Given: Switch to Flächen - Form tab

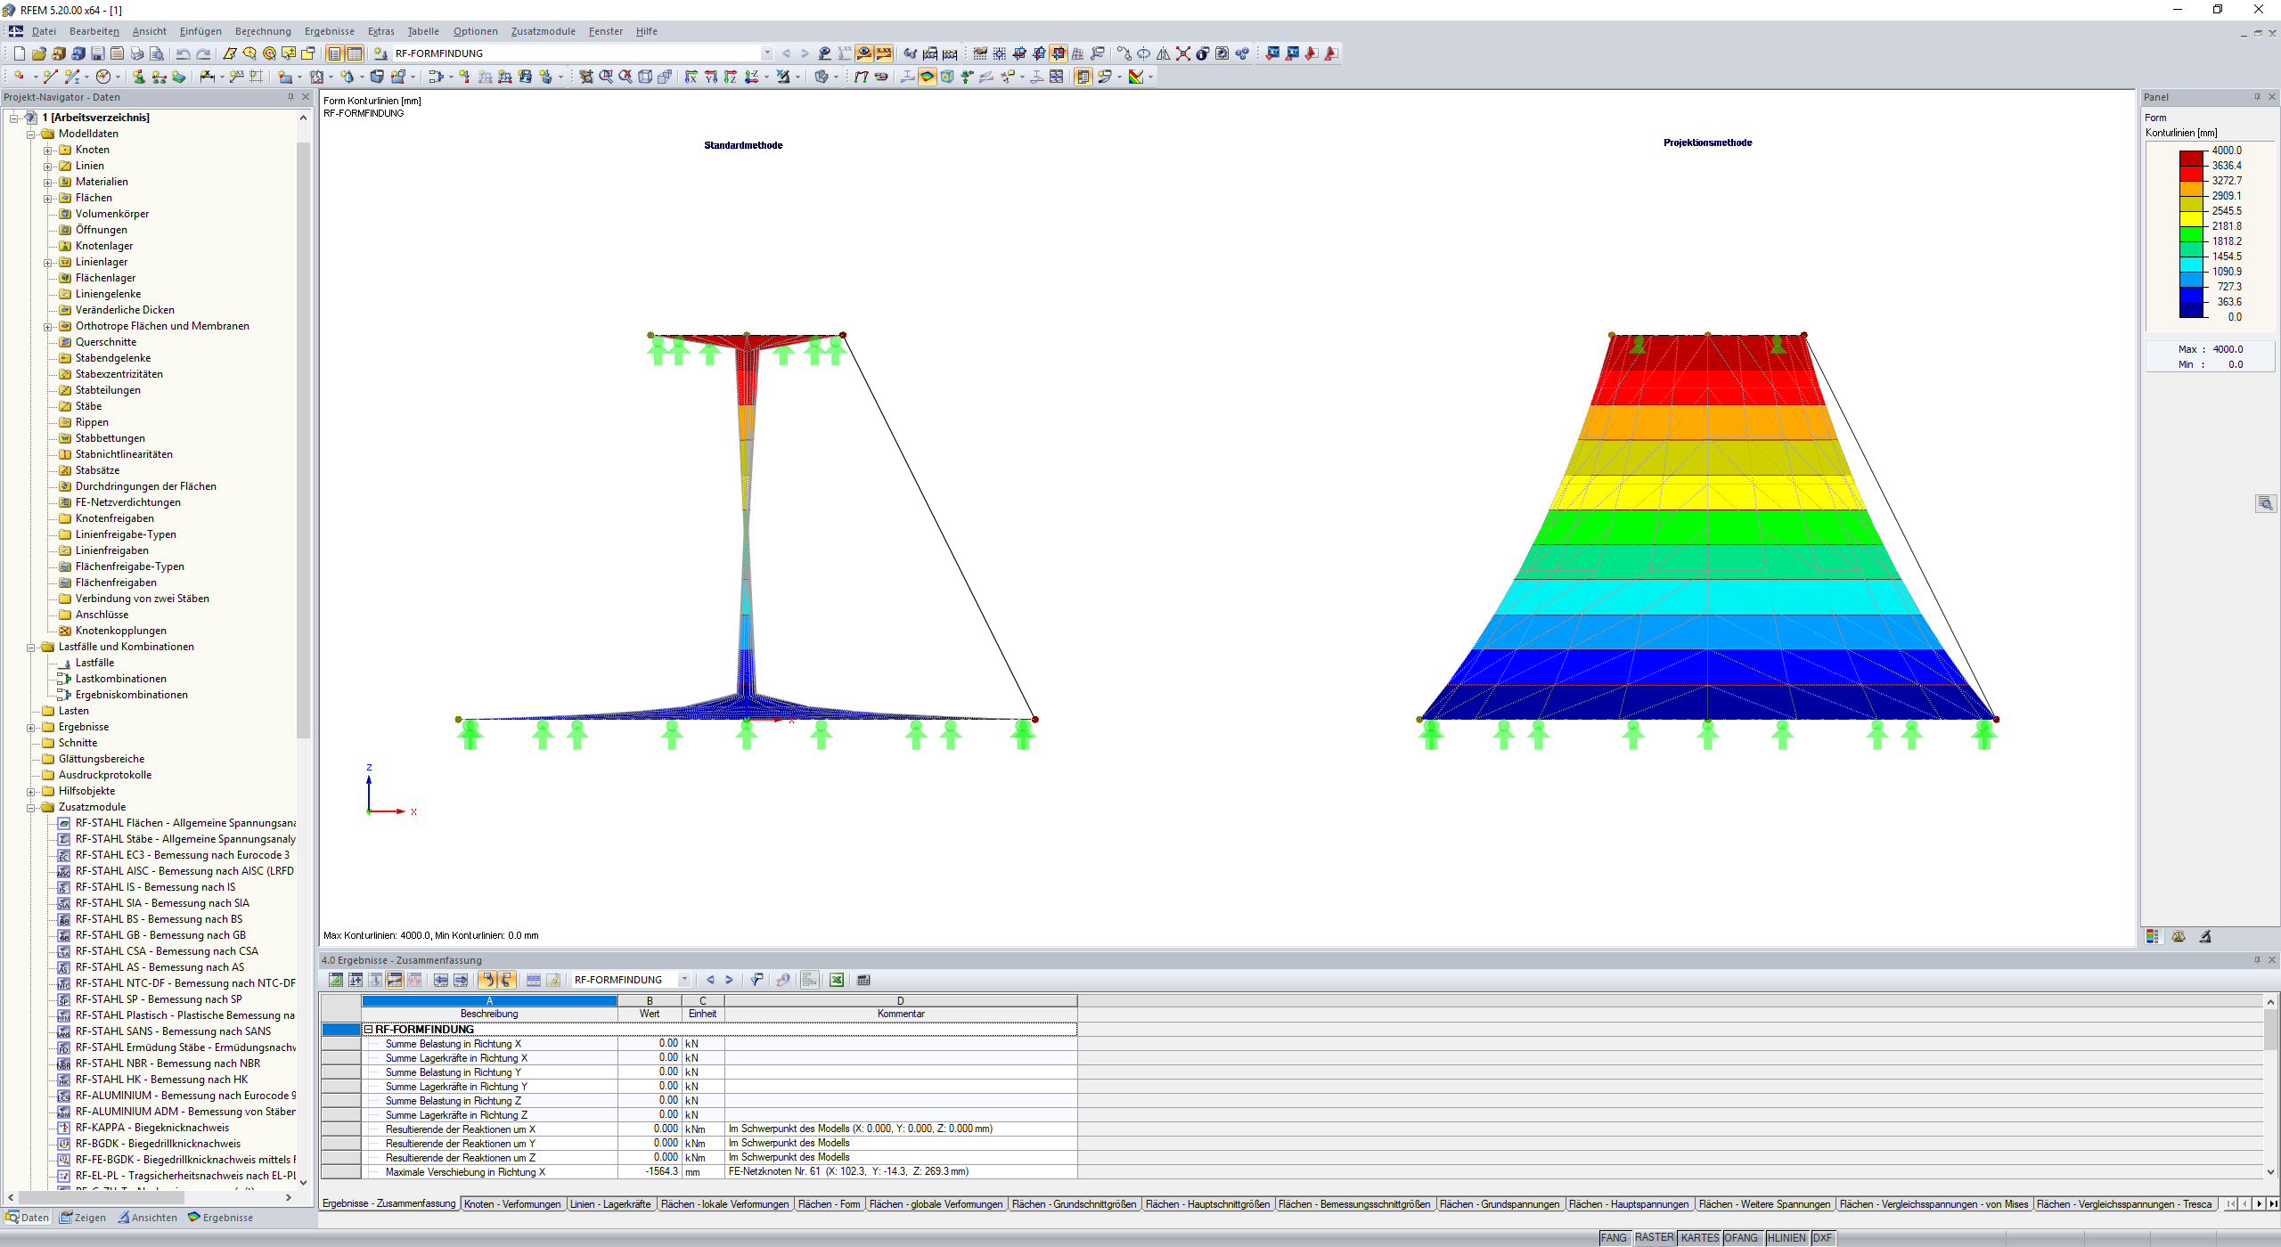Looking at the screenshot, I should tap(829, 1204).
